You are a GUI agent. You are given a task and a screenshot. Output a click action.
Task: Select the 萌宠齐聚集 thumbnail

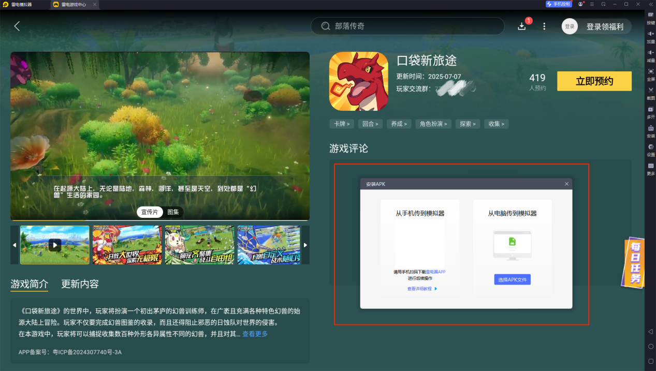199,245
